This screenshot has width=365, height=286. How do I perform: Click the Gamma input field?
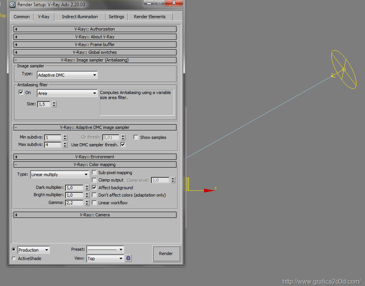point(74,203)
